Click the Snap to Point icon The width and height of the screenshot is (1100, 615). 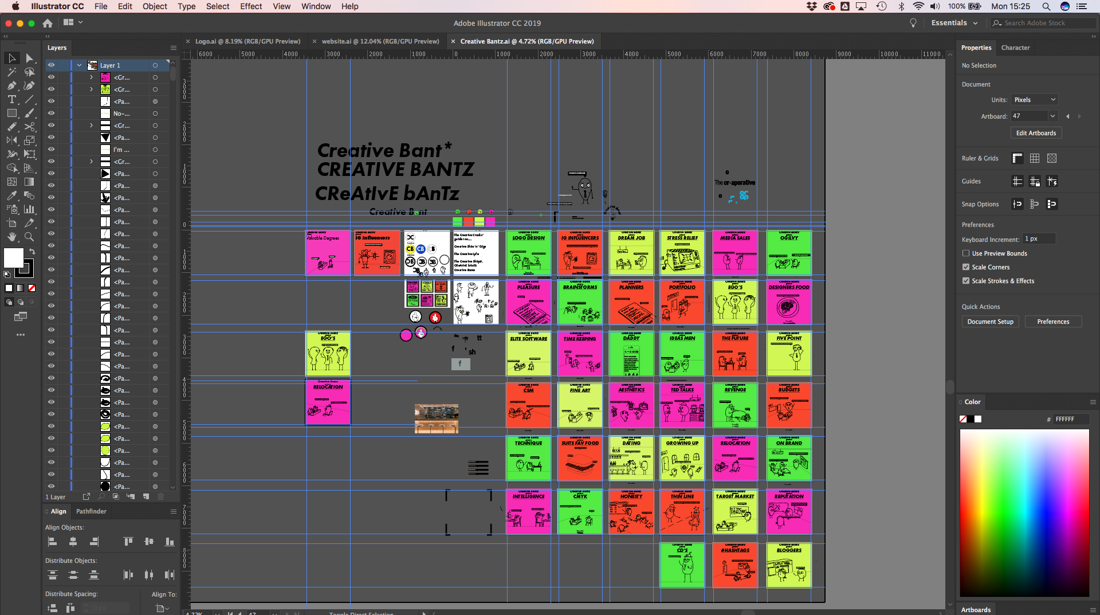(1017, 204)
